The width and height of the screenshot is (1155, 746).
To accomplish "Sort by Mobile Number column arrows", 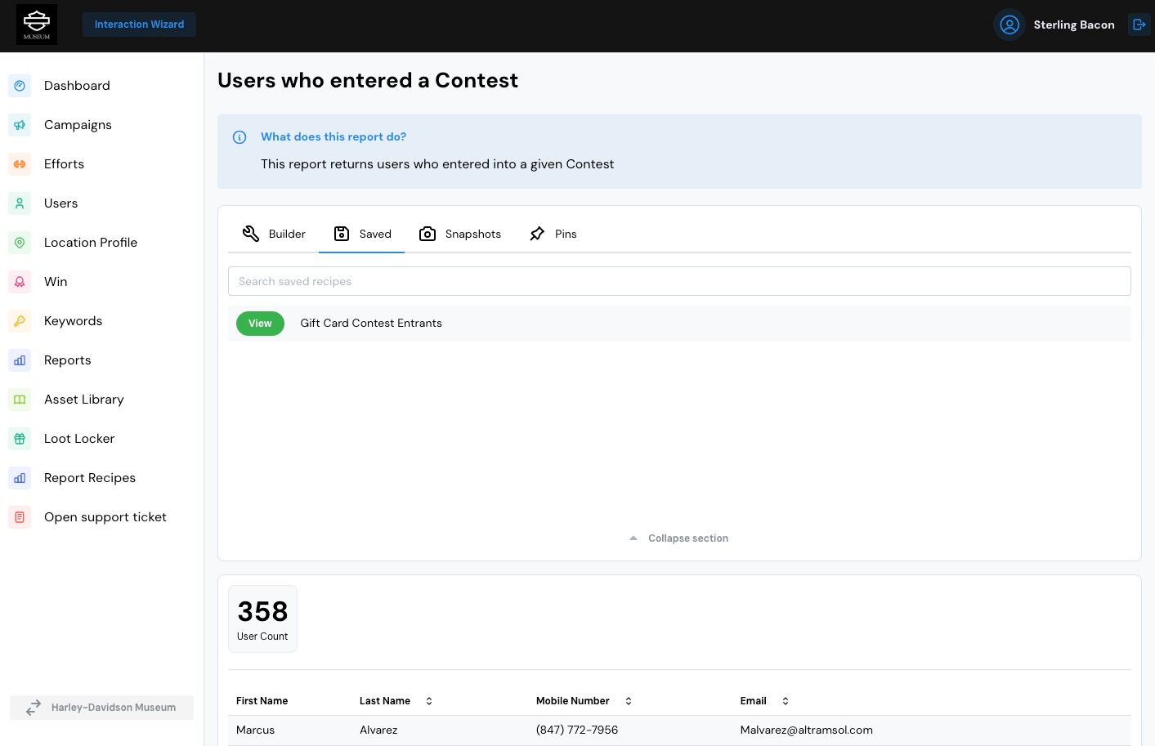I will click(629, 701).
